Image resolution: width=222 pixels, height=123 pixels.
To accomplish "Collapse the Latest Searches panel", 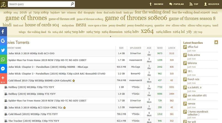I will pos(216,42).
